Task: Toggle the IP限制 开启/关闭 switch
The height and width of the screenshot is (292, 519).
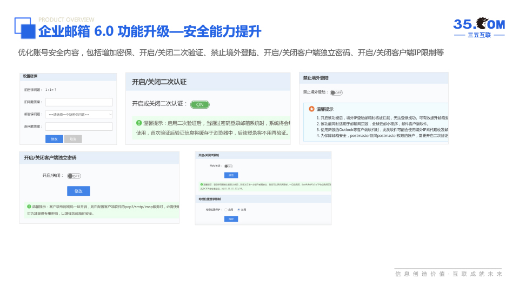Action: click(x=229, y=166)
